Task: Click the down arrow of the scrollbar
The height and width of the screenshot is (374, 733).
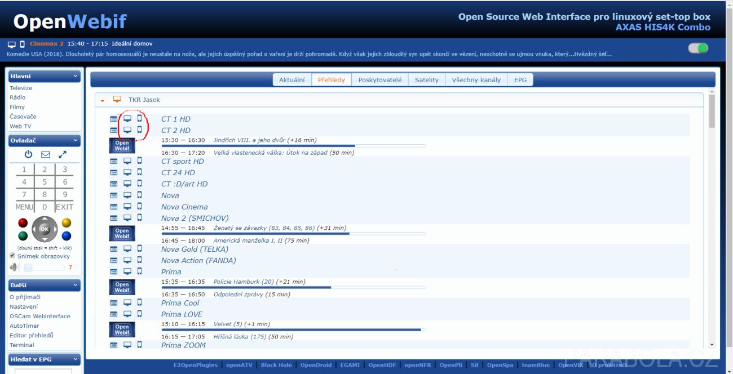Action: (712, 345)
